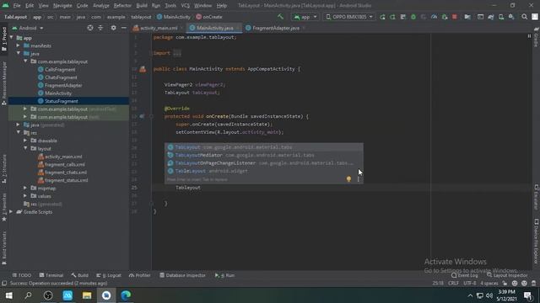Click the Run app icon in toolbar
The width and height of the screenshot is (540, 303).
coord(382,17)
